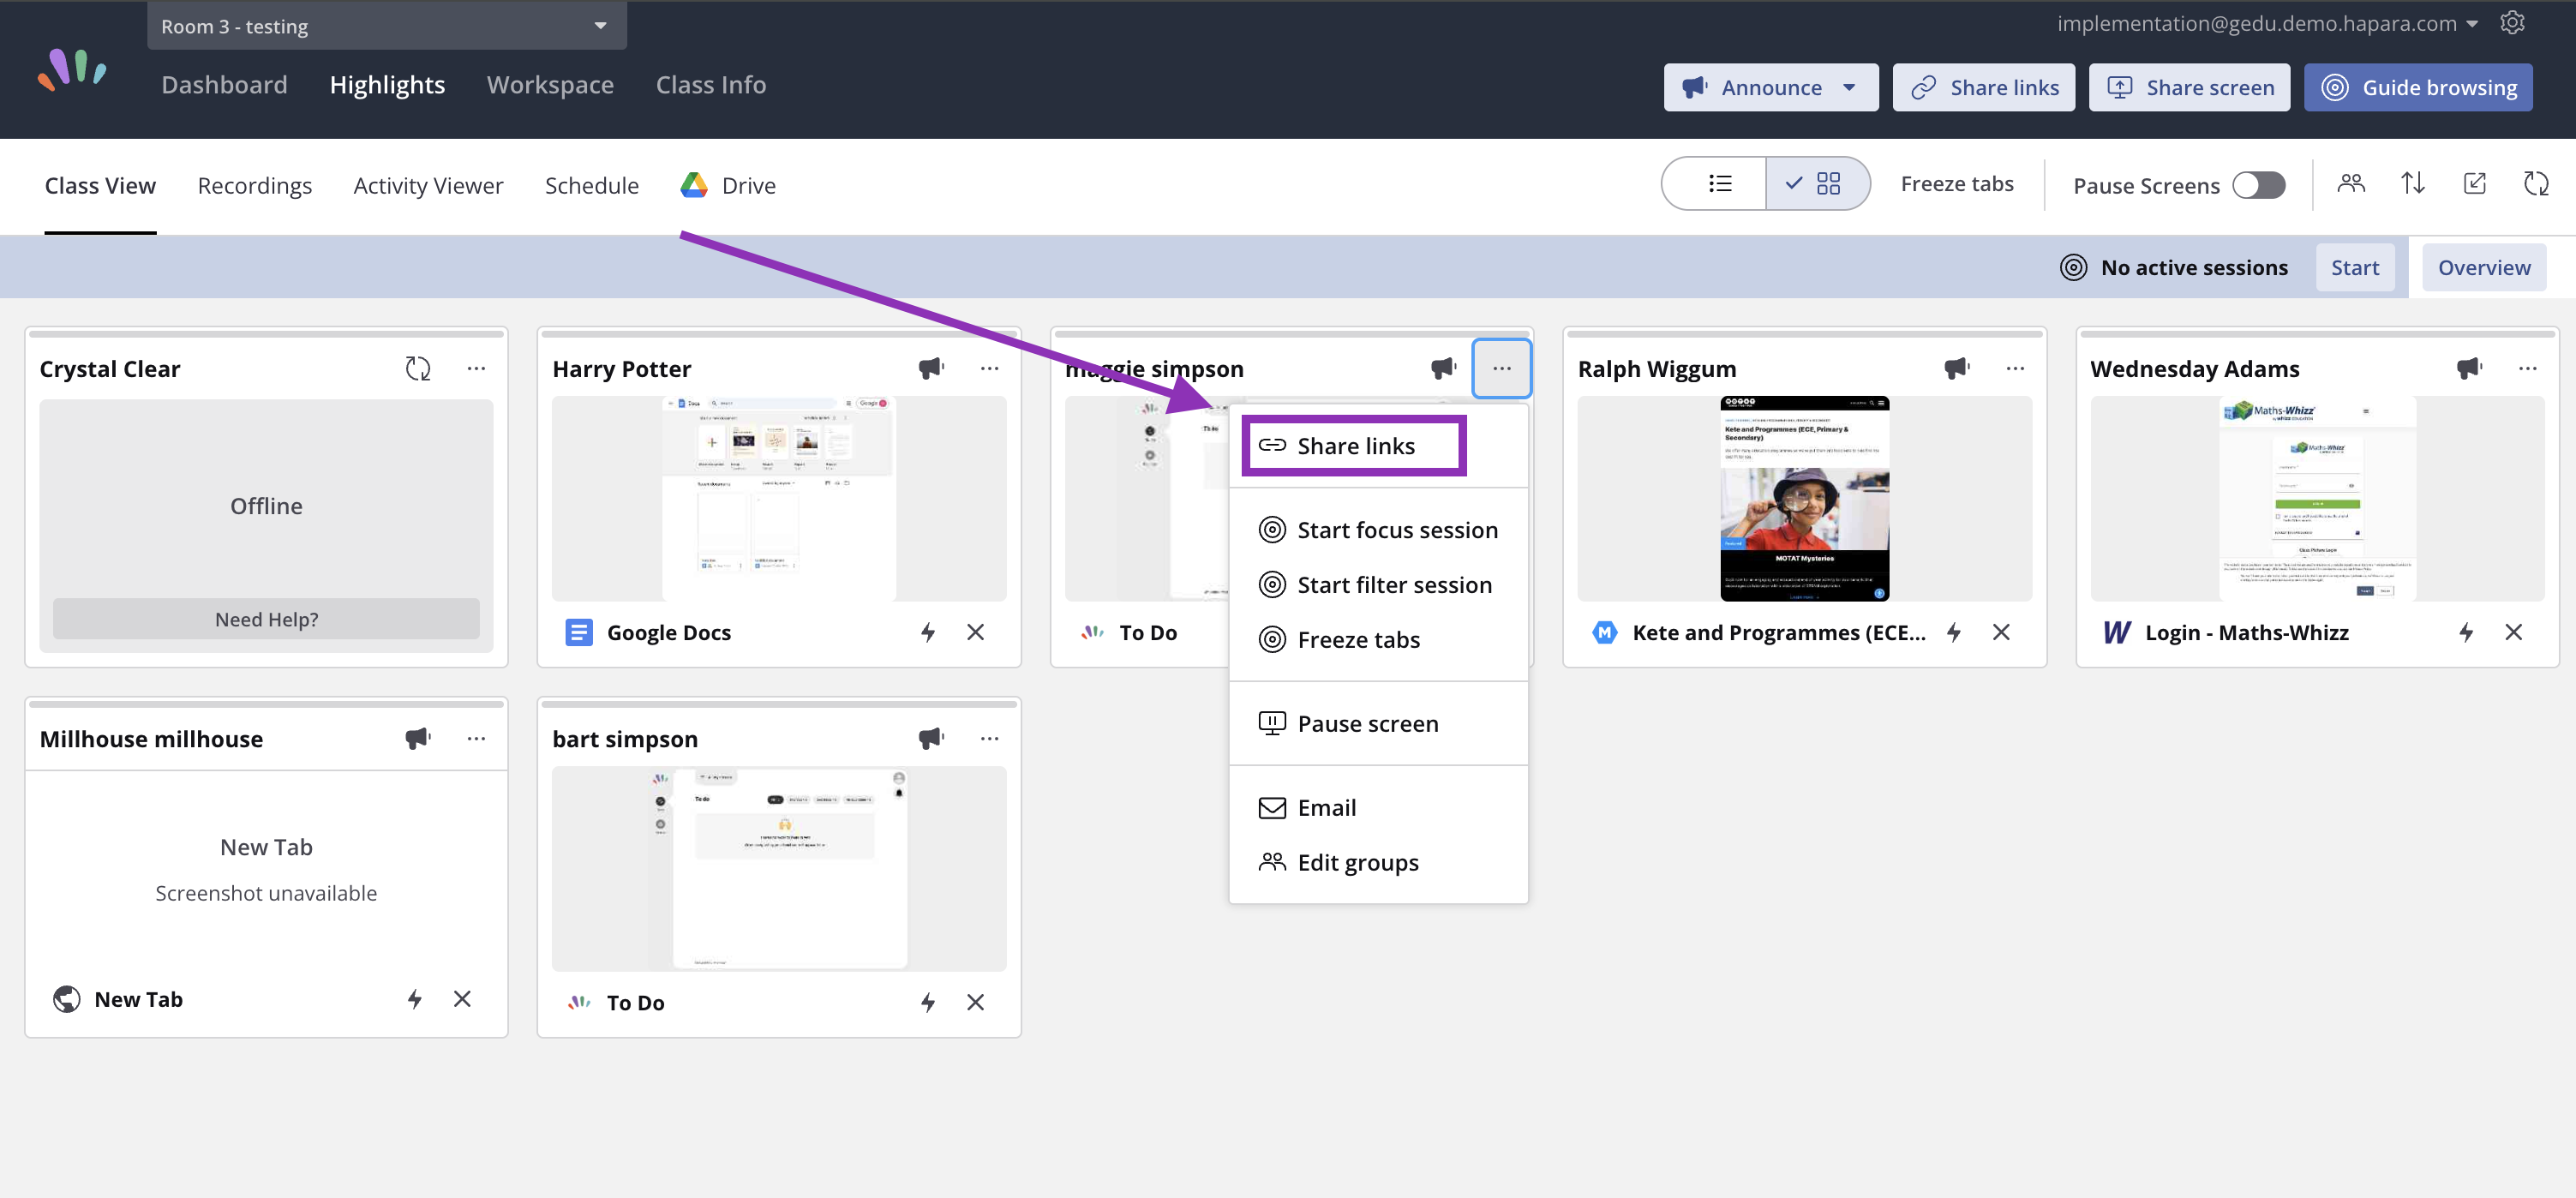The width and height of the screenshot is (2576, 1198).
Task: Send announcement to Harry Potter
Action: (931, 368)
